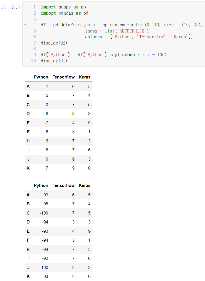
Task: Click row label A beside value -99
Action: click(28, 195)
